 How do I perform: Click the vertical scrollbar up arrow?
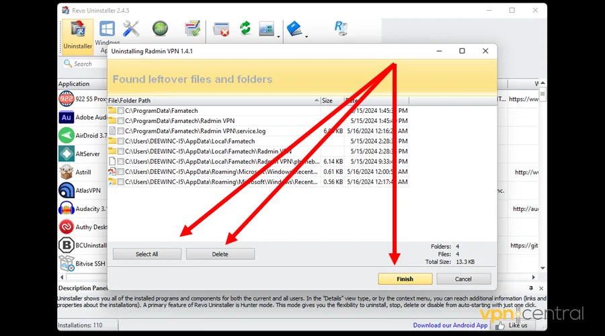[x=542, y=83]
